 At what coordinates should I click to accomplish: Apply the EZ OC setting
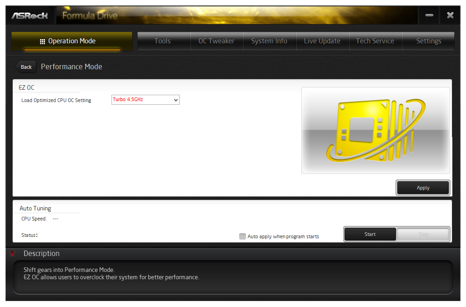pyautogui.click(x=423, y=188)
